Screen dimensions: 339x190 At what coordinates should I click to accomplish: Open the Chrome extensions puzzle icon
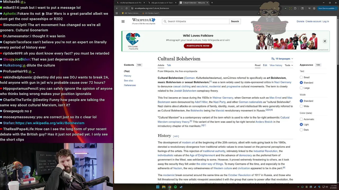pyautogui.click(x=295, y=8)
